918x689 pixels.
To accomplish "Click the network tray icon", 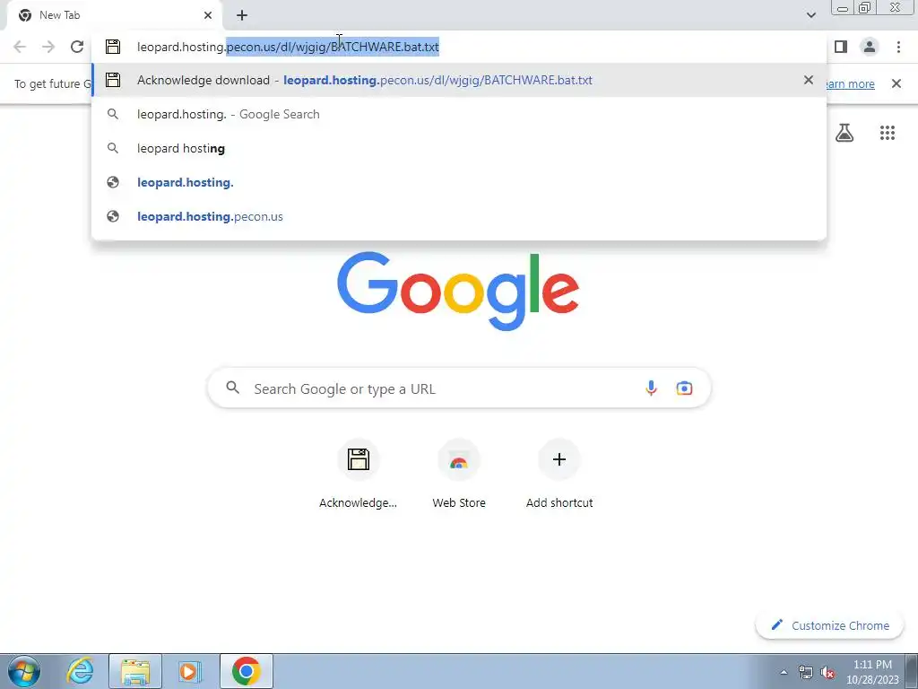I will [x=806, y=672].
